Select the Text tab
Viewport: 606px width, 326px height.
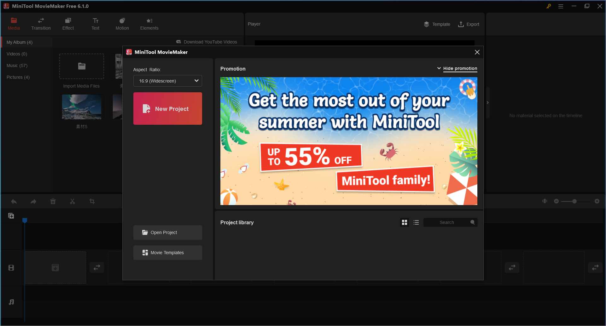click(x=95, y=24)
